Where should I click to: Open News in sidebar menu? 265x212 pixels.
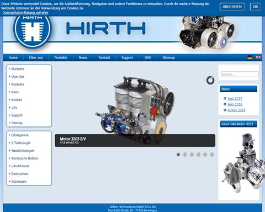point(15,92)
